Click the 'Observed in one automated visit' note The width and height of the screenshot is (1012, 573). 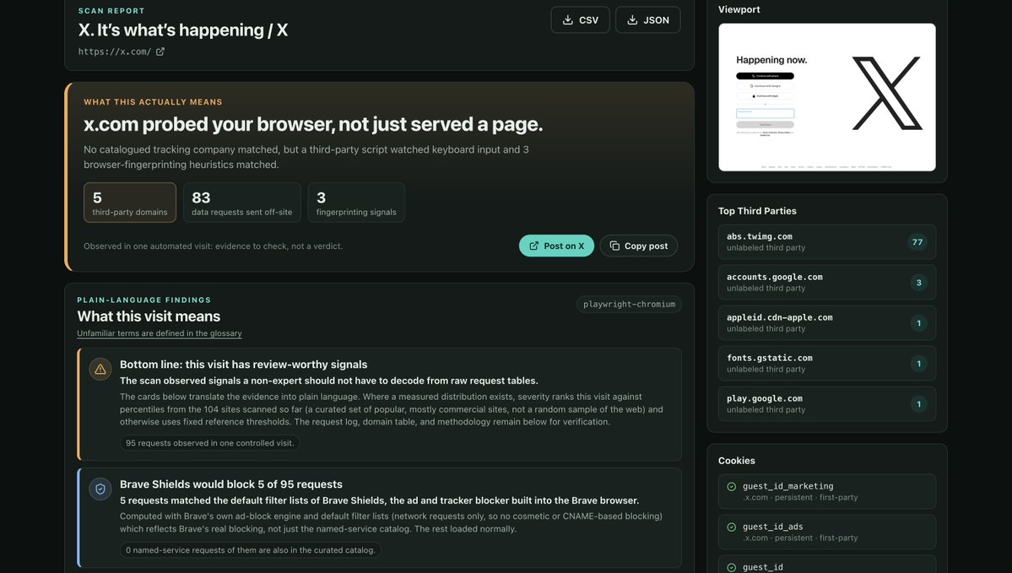[213, 246]
